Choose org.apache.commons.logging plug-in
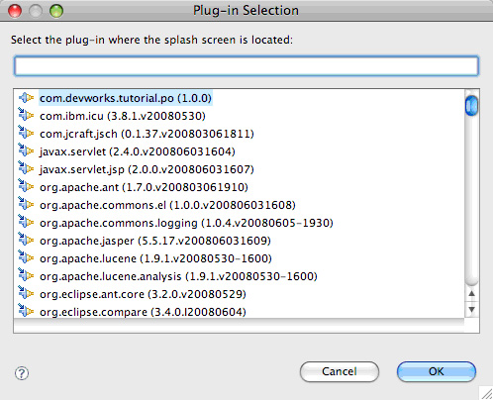The width and height of the screenshot is (493, 400). (186, 223)
